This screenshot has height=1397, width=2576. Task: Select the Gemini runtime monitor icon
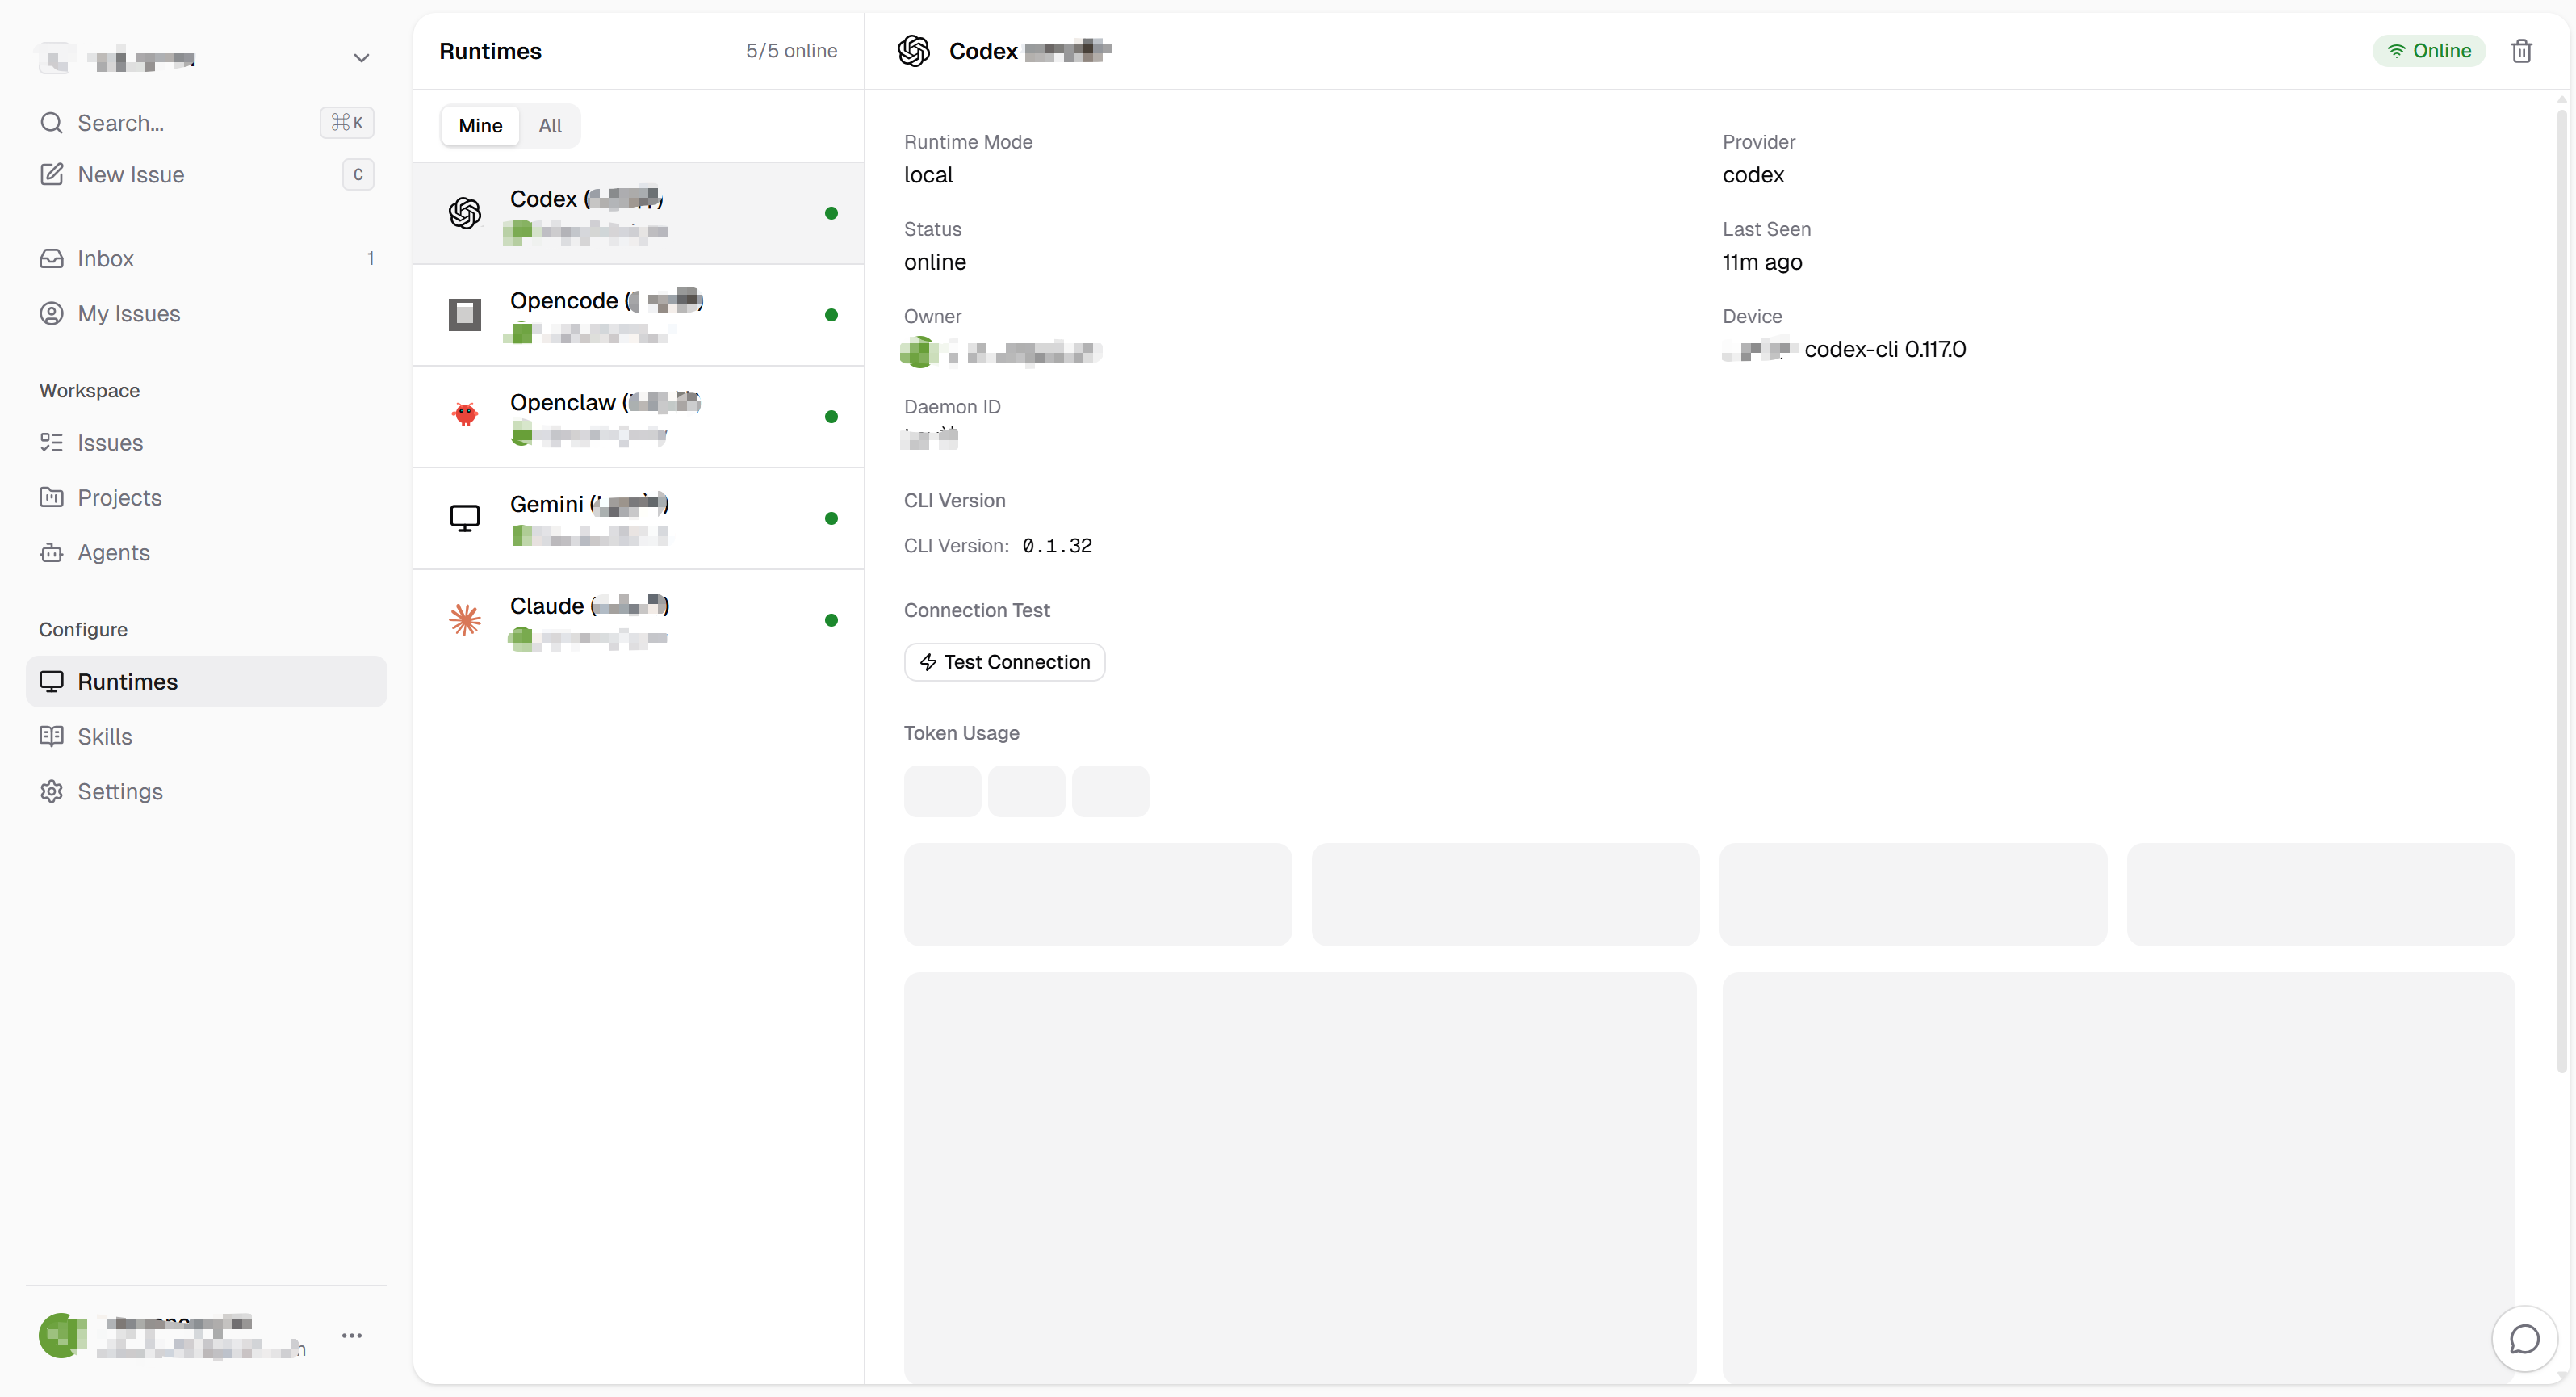pyautogui.click(x=465, y=518)
